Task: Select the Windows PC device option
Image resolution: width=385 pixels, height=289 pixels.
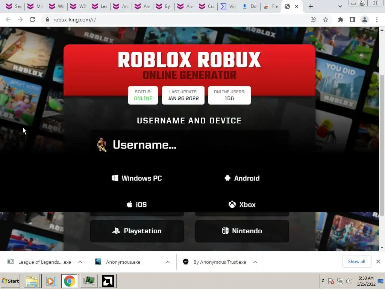Action: coord(137,178)
